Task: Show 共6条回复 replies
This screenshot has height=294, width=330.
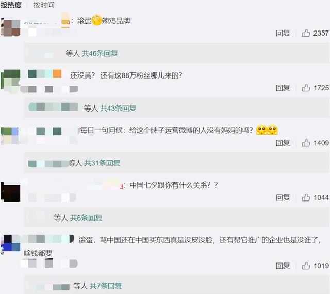Action: tap(86, 218)
